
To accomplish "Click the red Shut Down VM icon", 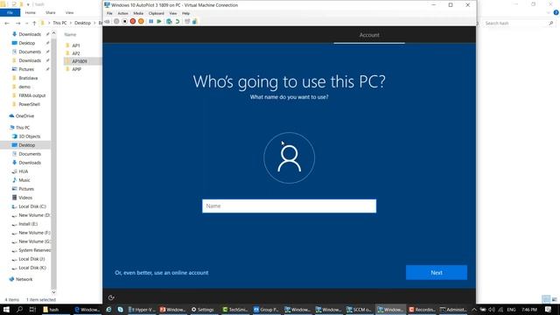I will pyautogui.click(x=133, y=21).
